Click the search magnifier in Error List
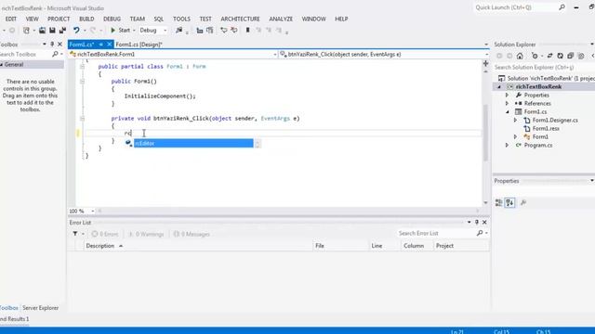 pyautogui.click(x=480, y=233)
